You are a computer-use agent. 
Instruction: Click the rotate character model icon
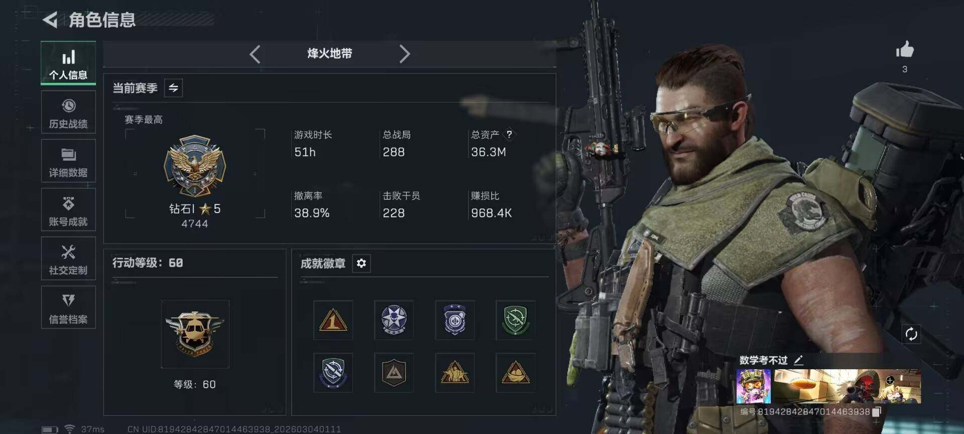911,334
